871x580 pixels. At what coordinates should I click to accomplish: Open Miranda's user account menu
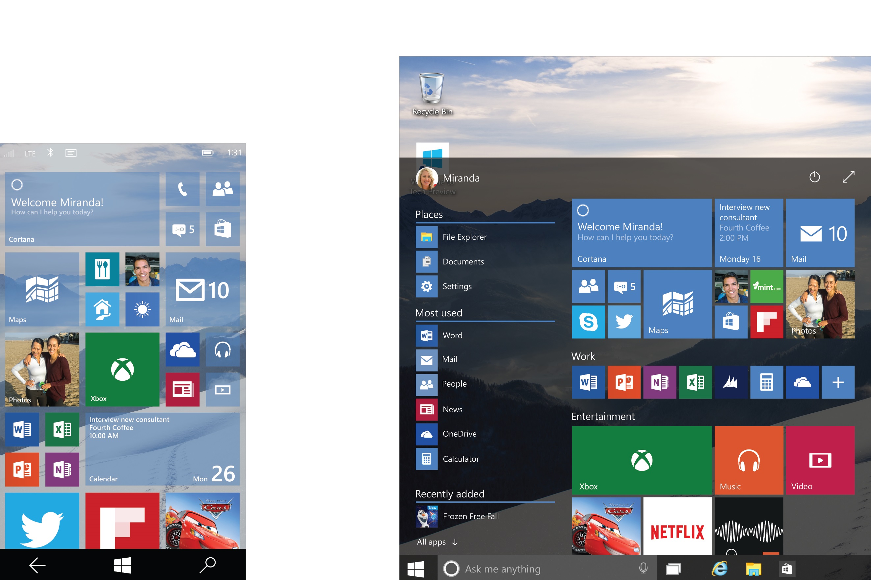(x=448, y=178)
